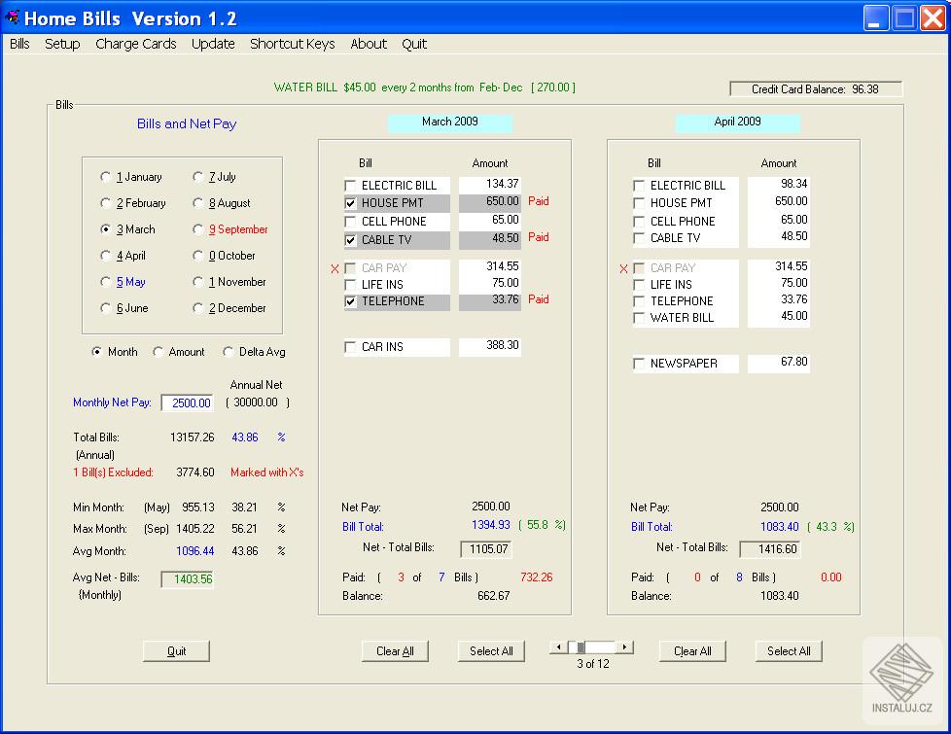Select the 4 April radio button
951x734 pixels.
(106, 256)
